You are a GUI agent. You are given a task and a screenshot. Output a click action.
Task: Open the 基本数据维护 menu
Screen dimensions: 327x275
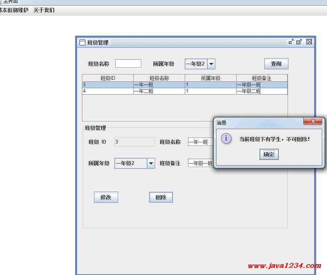click(14, 10)
